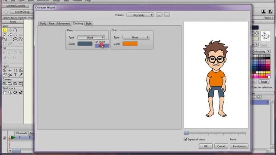Pick the Pan/Tilt Camera tool
This screenshot has width=276, height=155.
point(21,84)
